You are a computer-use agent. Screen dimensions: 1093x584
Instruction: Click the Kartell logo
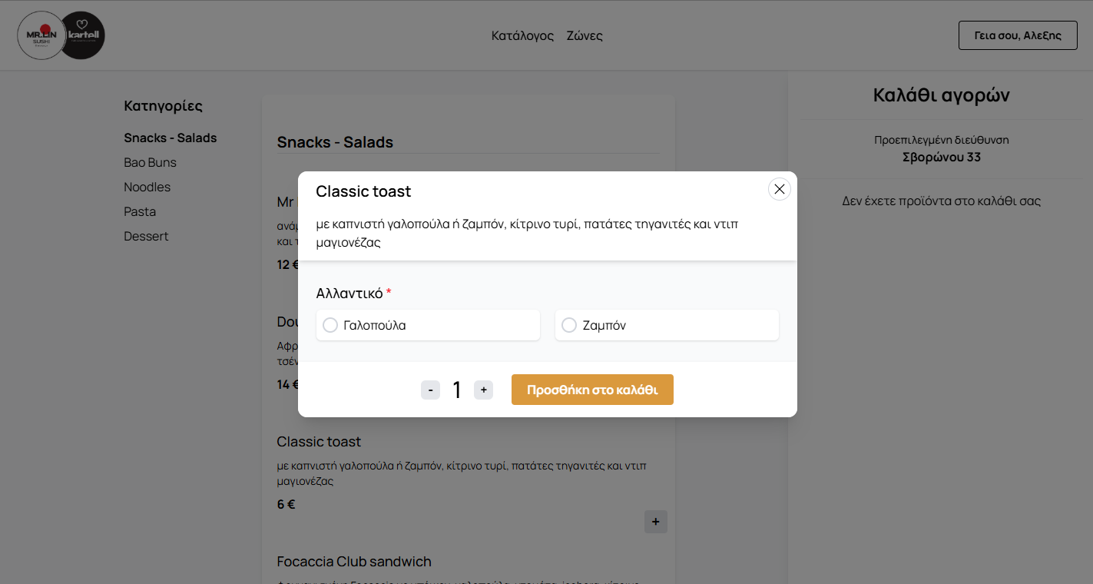coord(83,35)
